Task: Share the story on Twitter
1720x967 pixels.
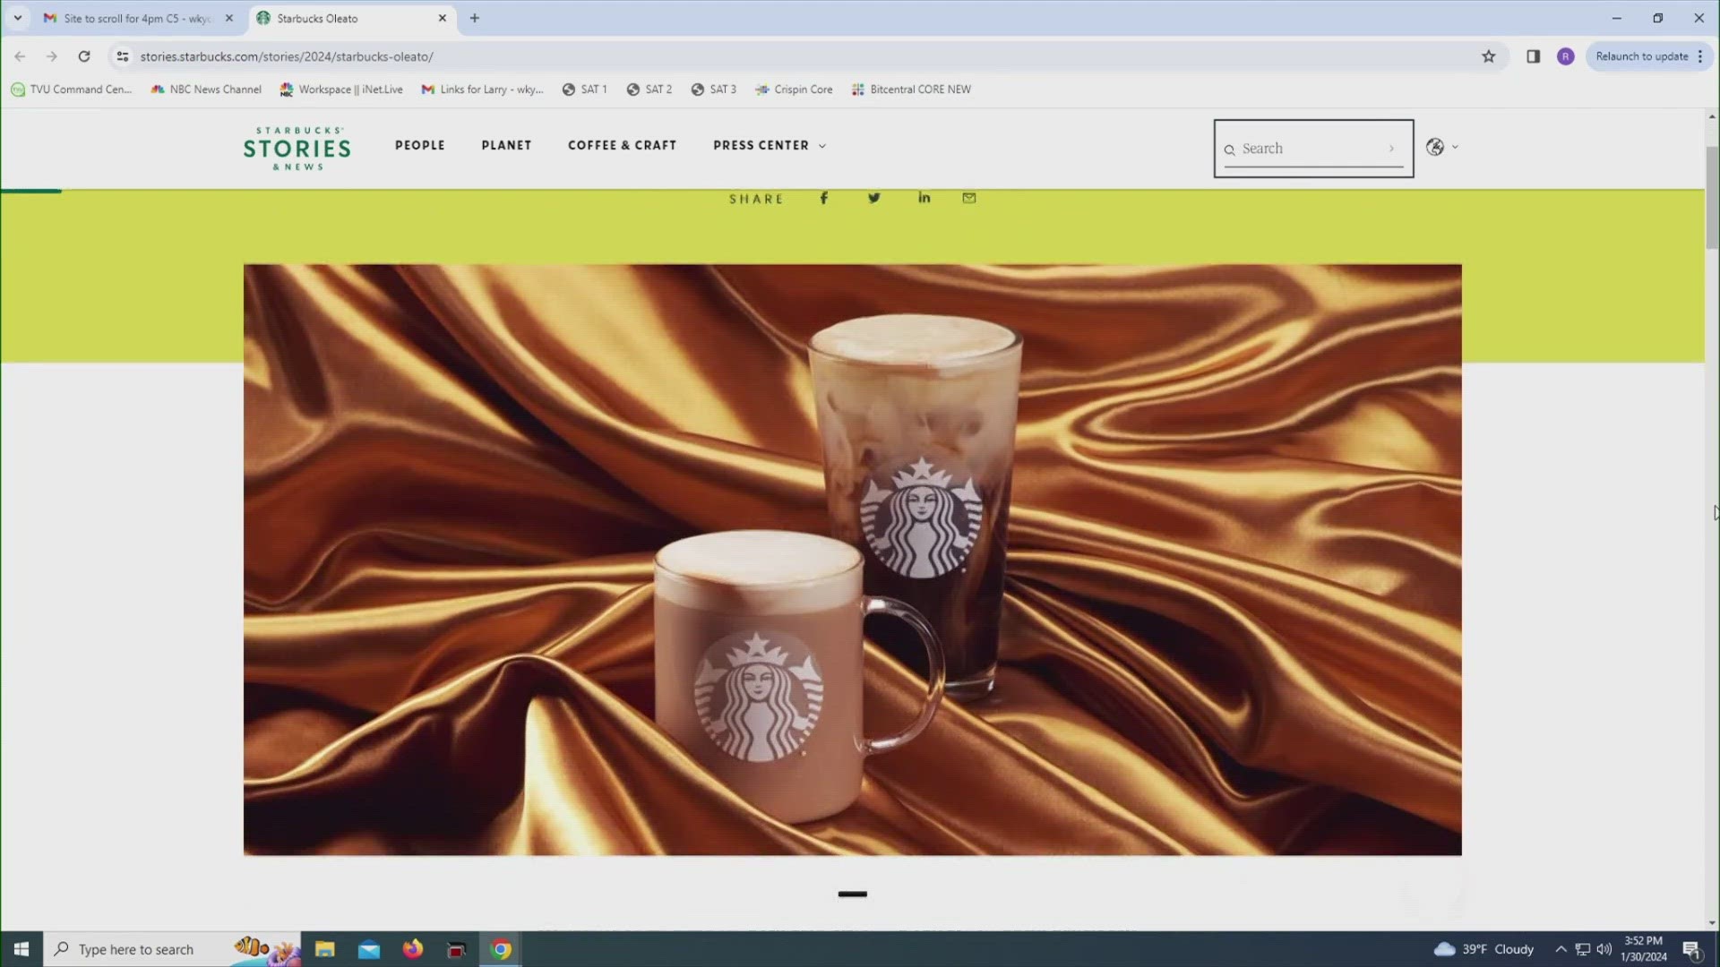Action: coord(873,198)
